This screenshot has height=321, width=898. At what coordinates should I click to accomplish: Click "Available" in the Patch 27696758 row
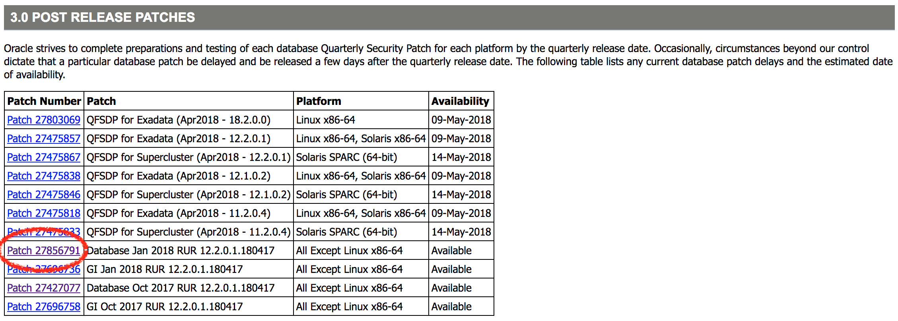pos(451,307)
